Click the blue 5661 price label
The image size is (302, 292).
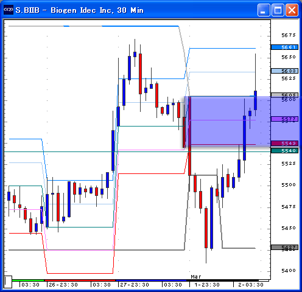click(284, 47)
